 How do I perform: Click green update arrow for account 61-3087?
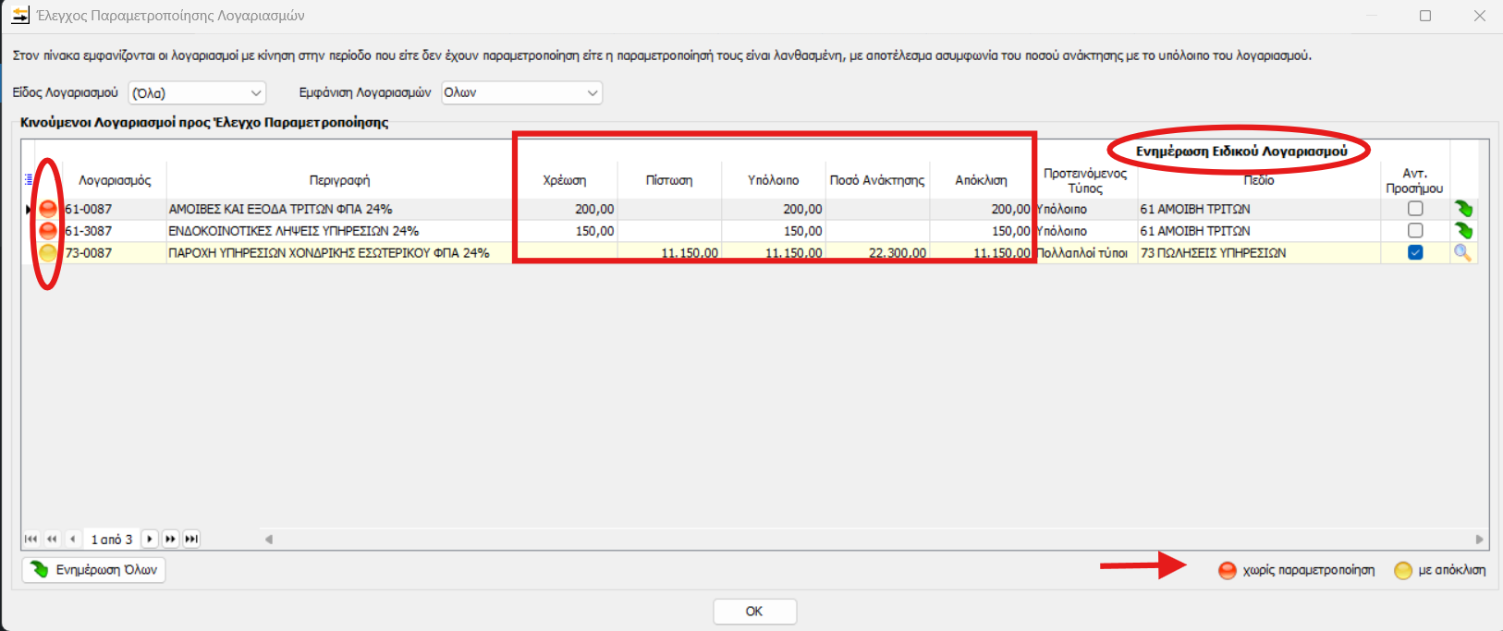point(1462,231)
